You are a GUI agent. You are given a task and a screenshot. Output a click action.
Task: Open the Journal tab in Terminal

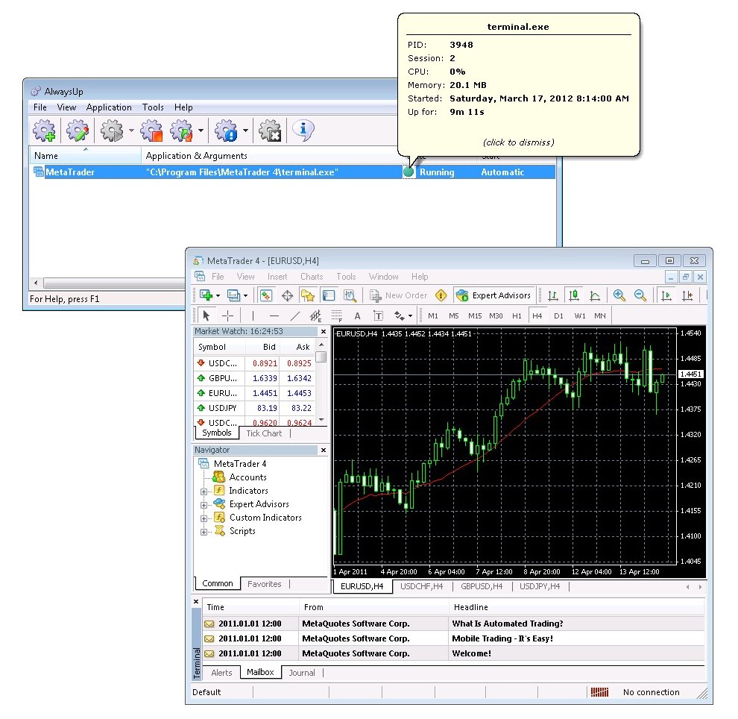coord(302,673)
